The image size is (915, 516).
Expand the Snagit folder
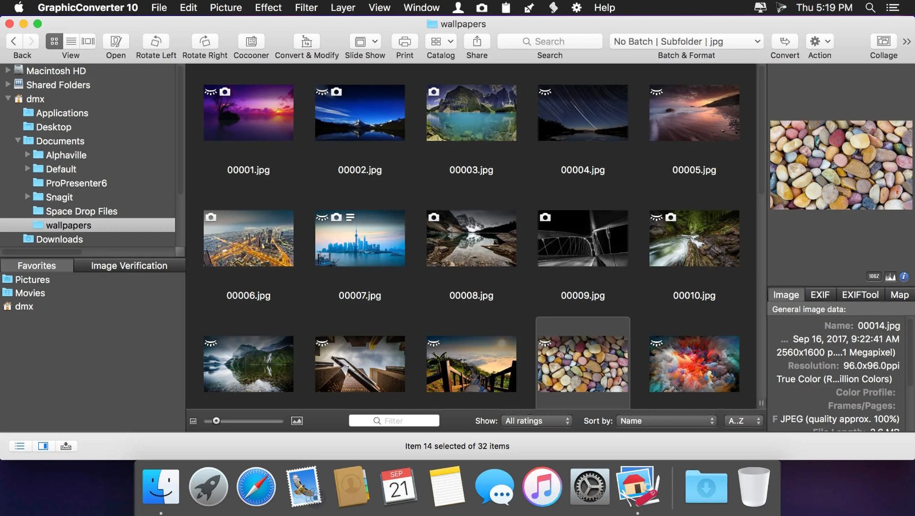(27, 196)
